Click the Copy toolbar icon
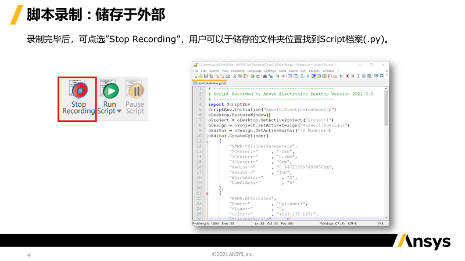 pyautogui.click(x=240, y=77)
